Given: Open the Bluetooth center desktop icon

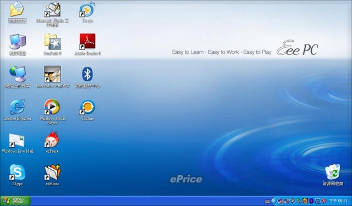Looking at the screenshot, I should click(x=87, y=74).
